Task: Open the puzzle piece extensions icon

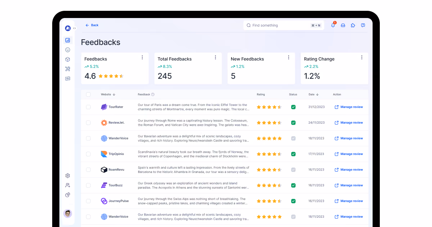Action: (x=353, y=25)
